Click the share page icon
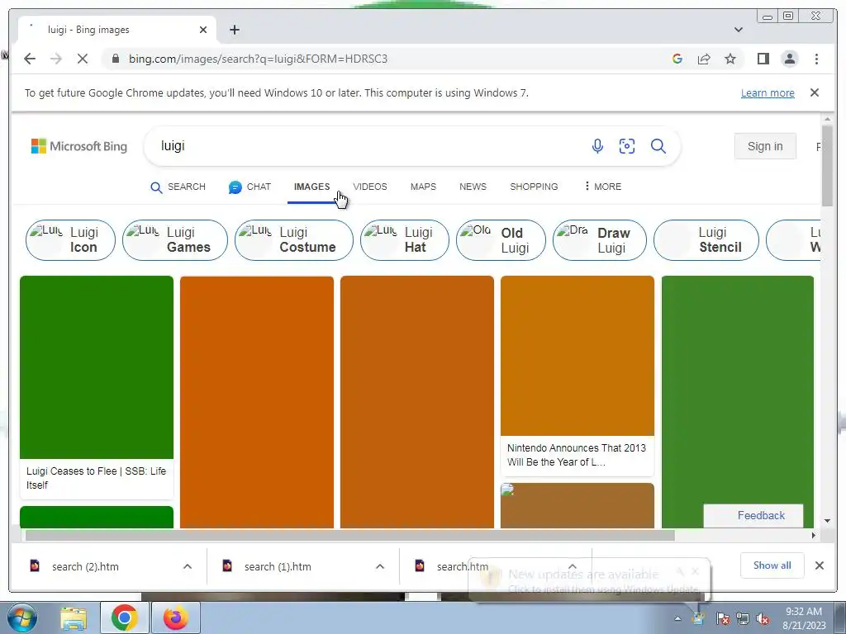 click(x=704, y=59)
